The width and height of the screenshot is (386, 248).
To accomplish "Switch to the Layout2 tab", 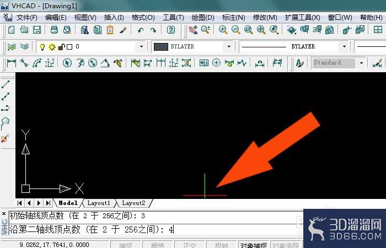I will [133, 203].
